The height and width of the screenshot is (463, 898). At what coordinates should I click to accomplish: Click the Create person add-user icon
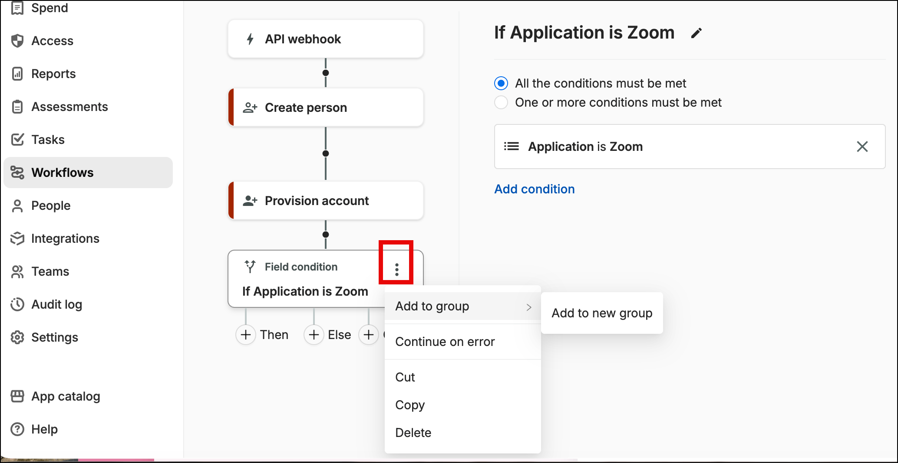[x=250, y=108]
